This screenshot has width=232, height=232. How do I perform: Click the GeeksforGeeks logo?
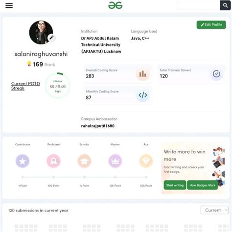(116, 5)
